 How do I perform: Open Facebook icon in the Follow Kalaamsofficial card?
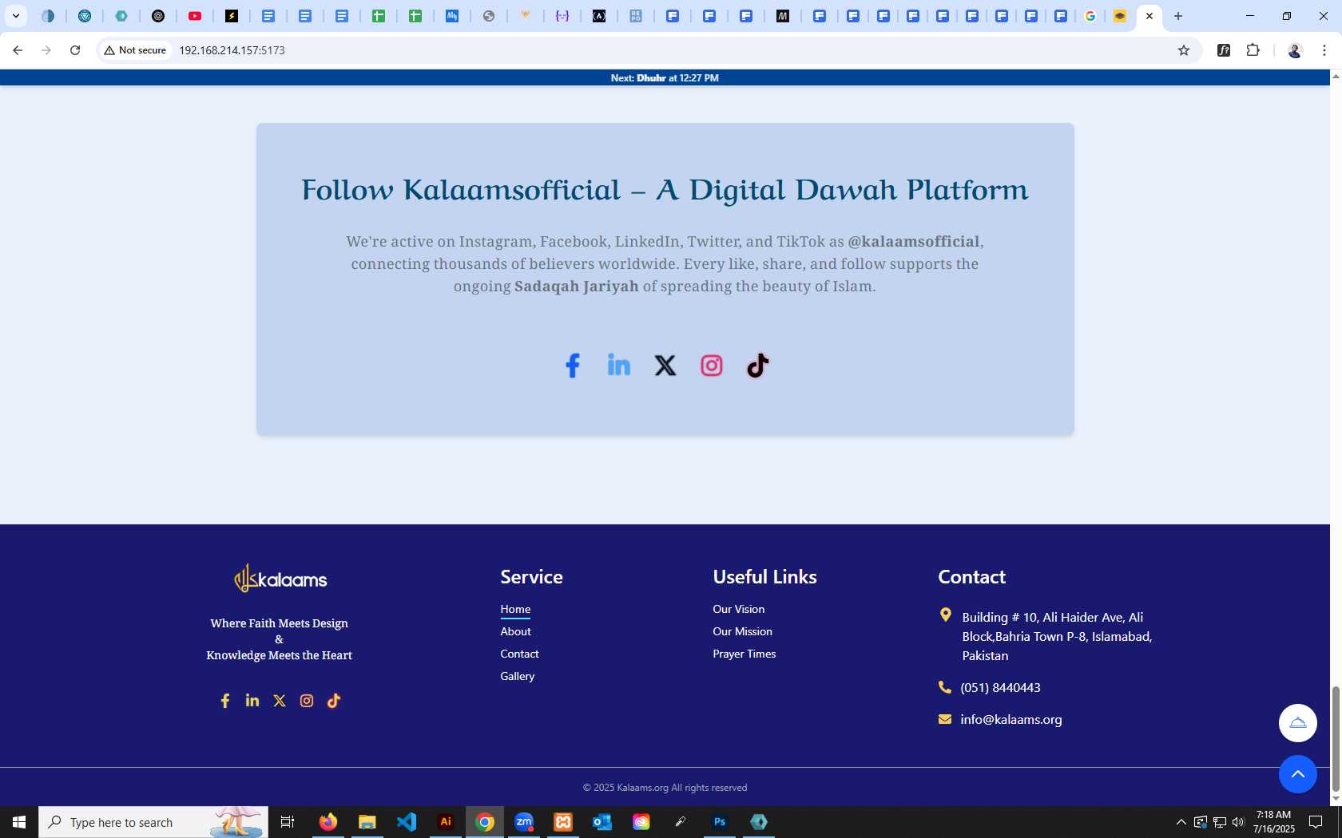[x=573, y=366]
